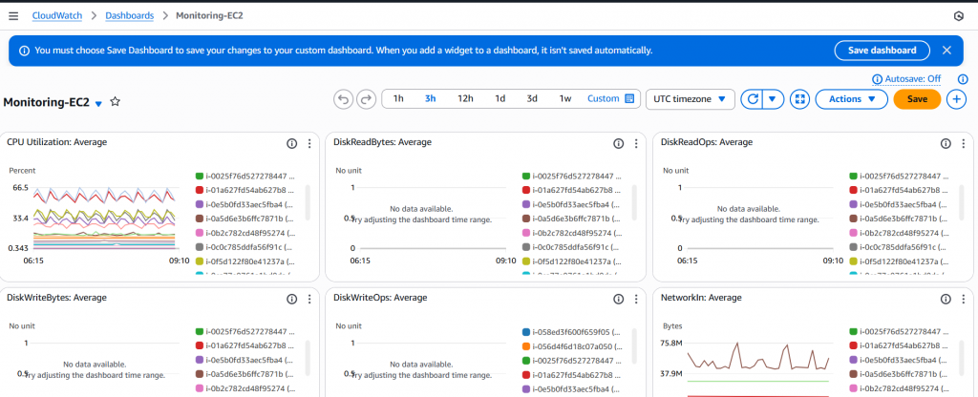
Task: Dismiss the blue save notification banner
Action: [x=946, y=51]
